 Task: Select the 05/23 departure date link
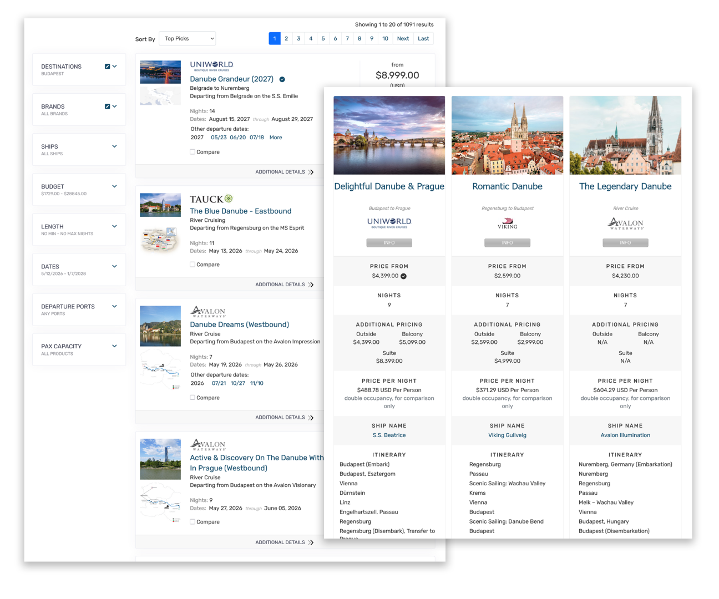coord(219,138)
